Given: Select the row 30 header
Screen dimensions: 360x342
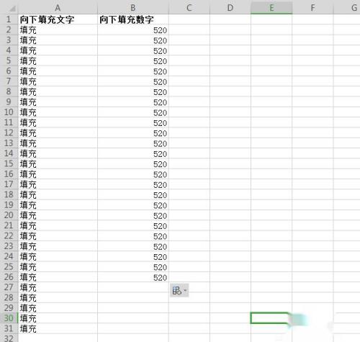Looking at the screenshot, I should 9,318.
